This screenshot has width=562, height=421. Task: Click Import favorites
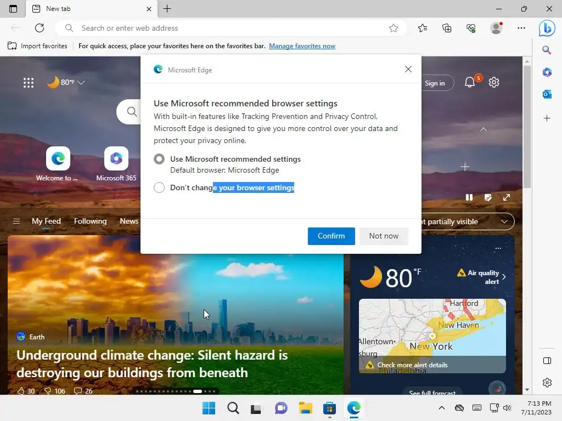point(37,46)
